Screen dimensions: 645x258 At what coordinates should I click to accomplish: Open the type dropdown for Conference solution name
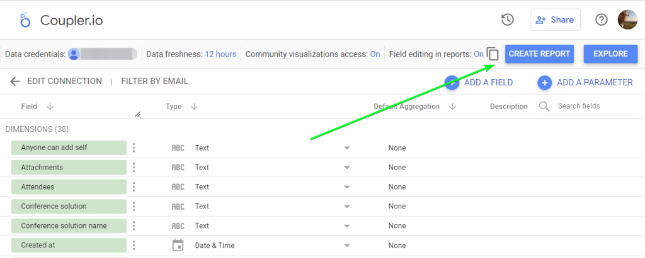(347, 226)
